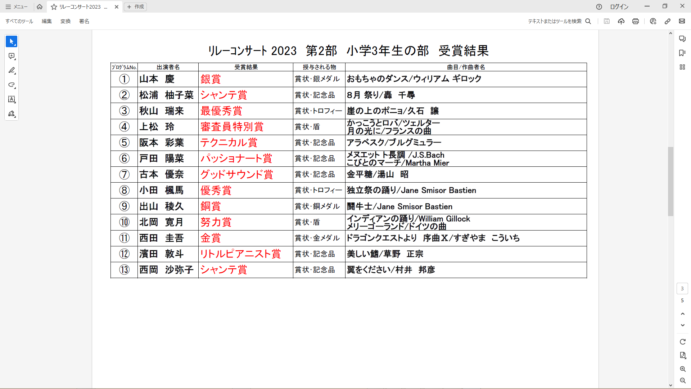Zoom out of the document
Screen dimensions: 691x389
point(683,381)
